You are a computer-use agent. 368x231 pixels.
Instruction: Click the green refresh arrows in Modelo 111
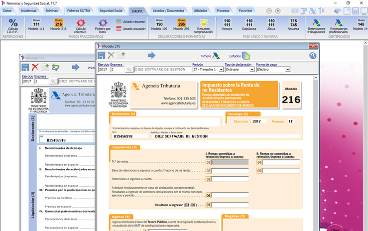click(x=55, y=67)
